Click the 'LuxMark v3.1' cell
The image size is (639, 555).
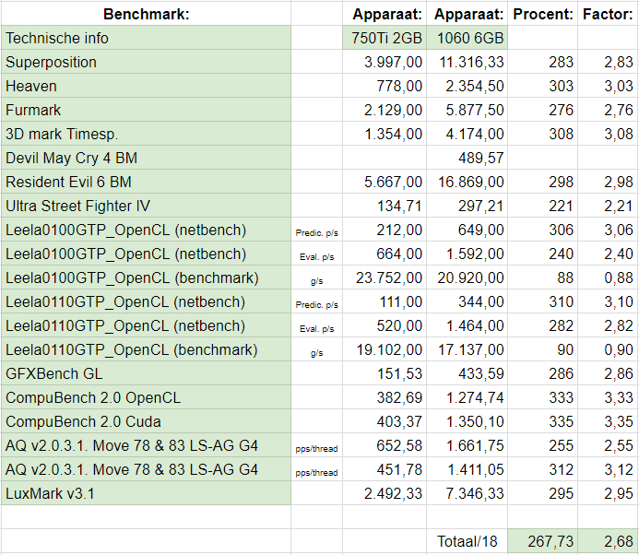pyautogui.click(x=146, y=494)
